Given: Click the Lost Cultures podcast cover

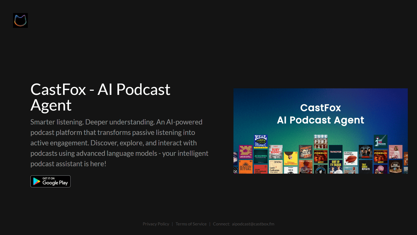Looking at the screenshot, I should (x=275, y=167).
